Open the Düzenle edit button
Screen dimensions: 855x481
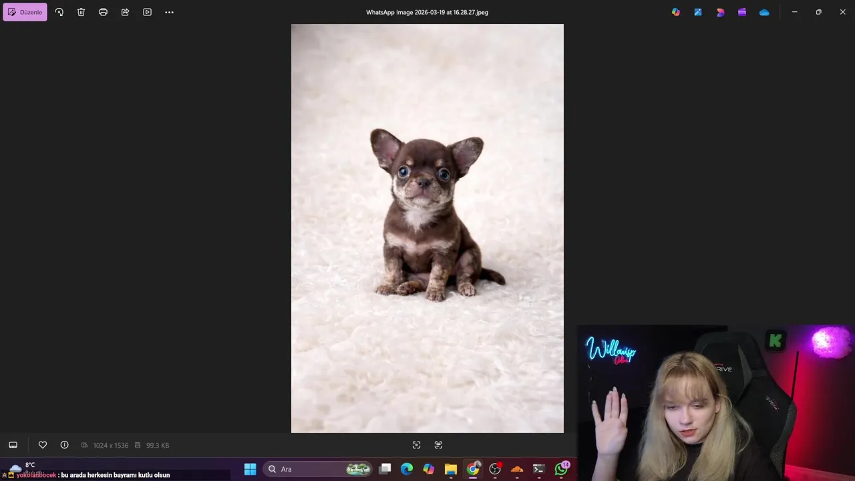[25, 12]
